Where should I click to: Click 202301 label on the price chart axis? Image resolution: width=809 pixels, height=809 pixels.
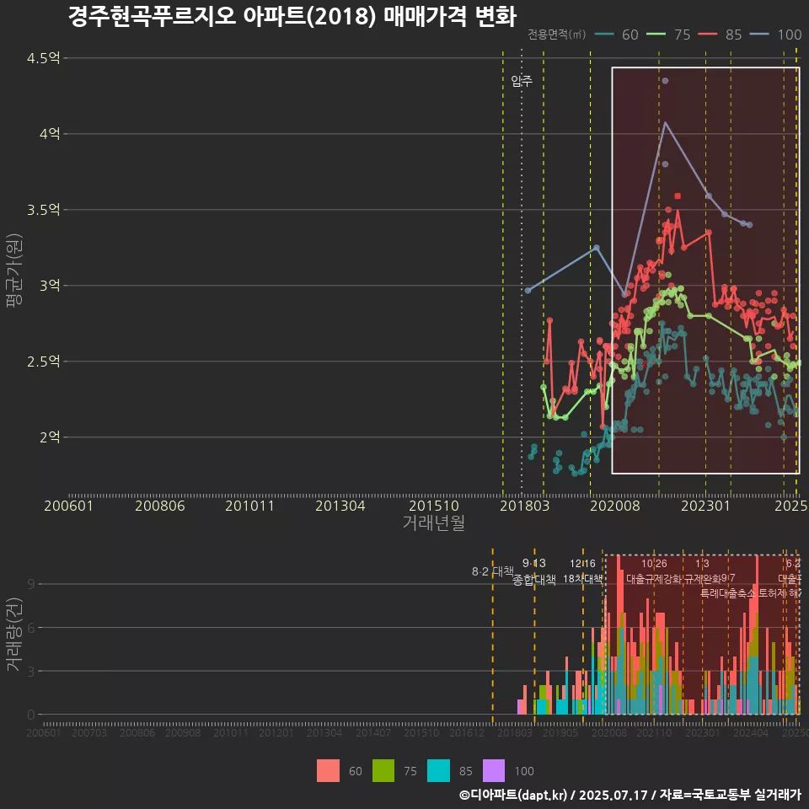[706, 506]
